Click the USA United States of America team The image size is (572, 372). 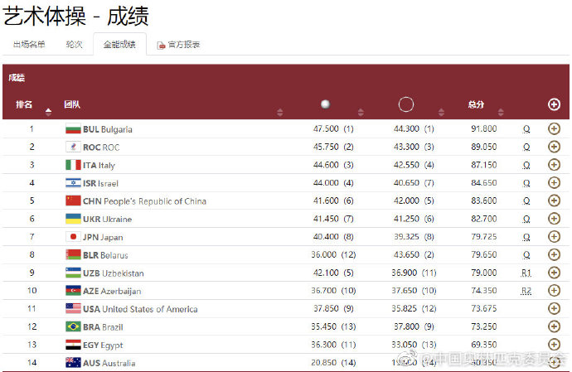point(139,309)
